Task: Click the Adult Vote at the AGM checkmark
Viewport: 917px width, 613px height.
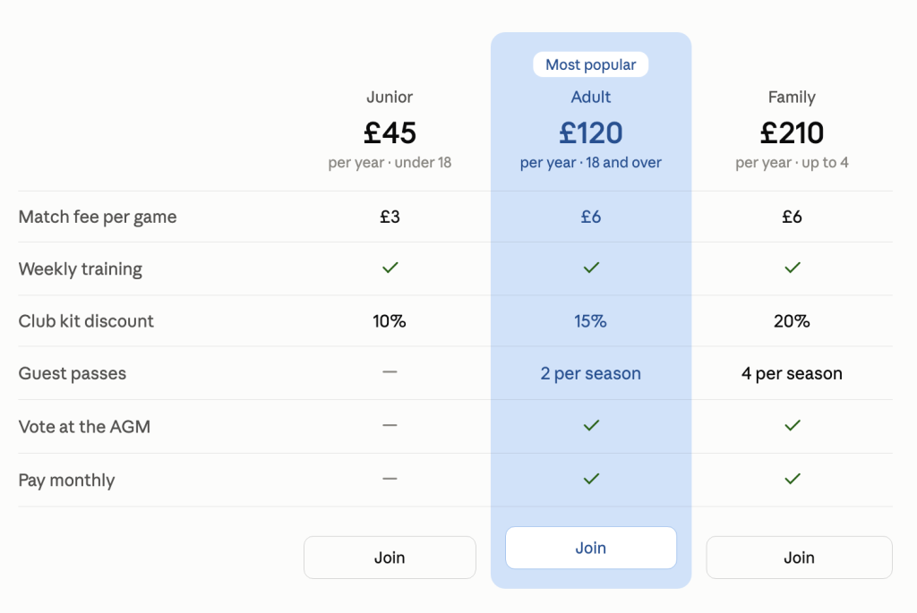Action: [x=591, y=425]
